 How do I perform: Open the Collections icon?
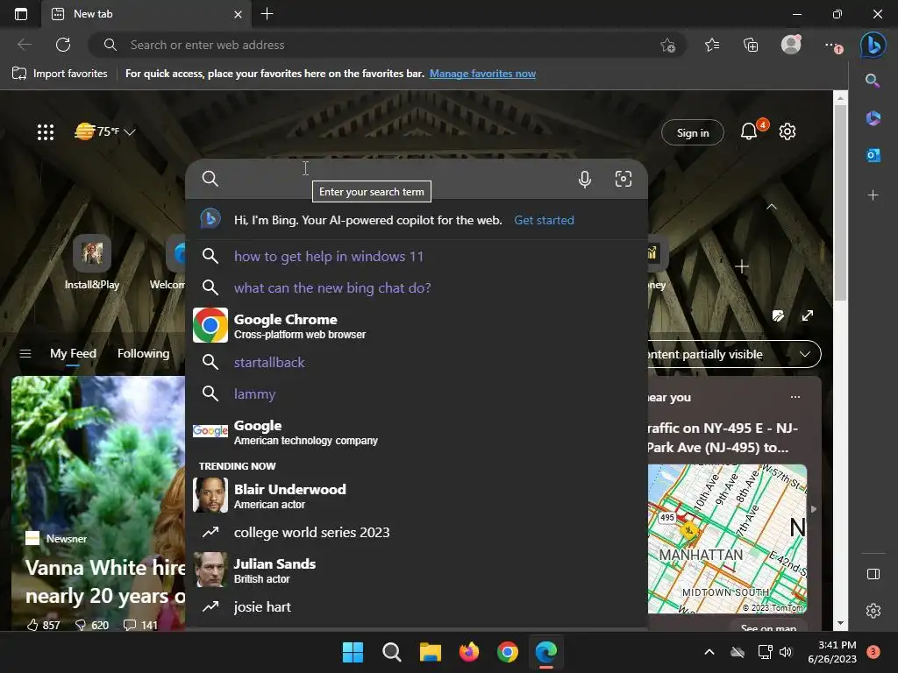751,45
